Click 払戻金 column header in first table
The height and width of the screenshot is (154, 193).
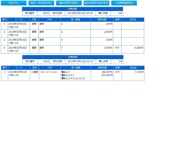pos(133,20)
